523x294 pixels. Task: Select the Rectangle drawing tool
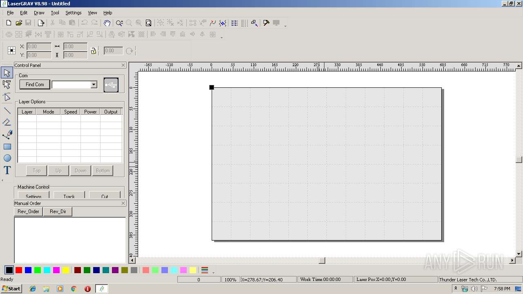click(x=7, y=147)
